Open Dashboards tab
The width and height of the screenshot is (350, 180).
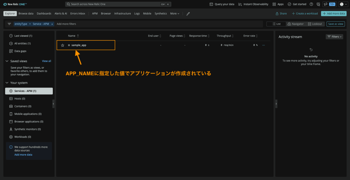tap(44, 14)
